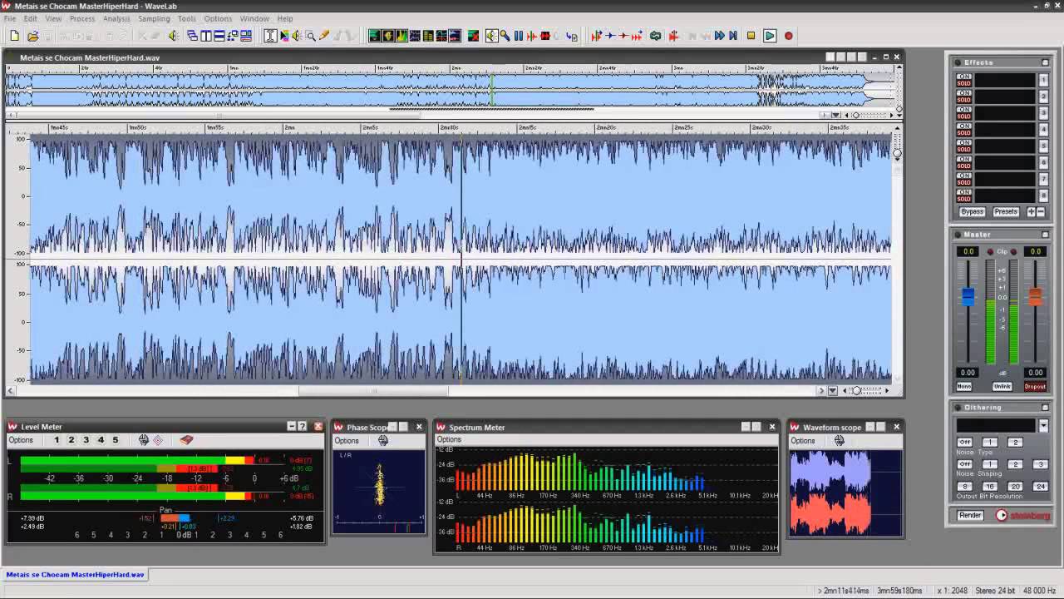Collapse the Dithering panel
Viewport: 1064px width, 599px height.
pos(1045,408)
